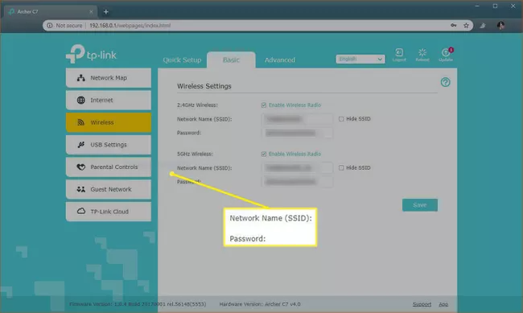The height and width of the screenshot is (313, 523).
Task: Click the Logout icon
Action: (x=399, y=55)
